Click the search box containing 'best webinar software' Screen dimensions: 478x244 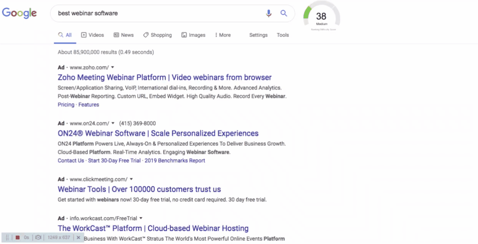157,13
